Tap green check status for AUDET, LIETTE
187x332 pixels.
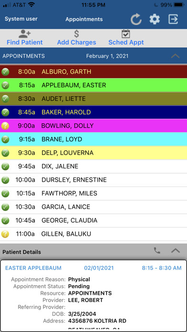(5, 99)
